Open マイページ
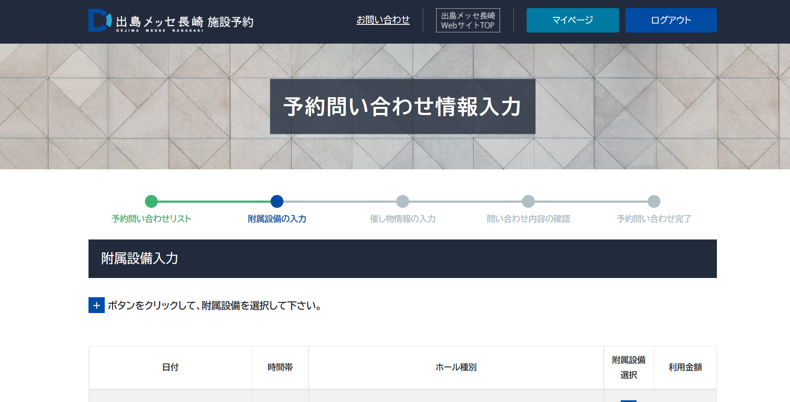Viewport: 790px width, 402px height. (x=572, y=20)
